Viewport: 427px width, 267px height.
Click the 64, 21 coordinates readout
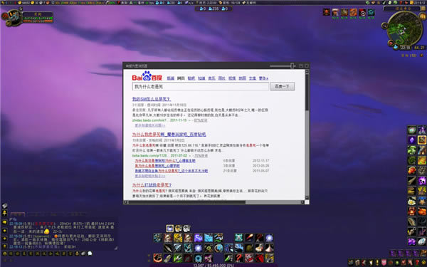(x=419, y=48)
